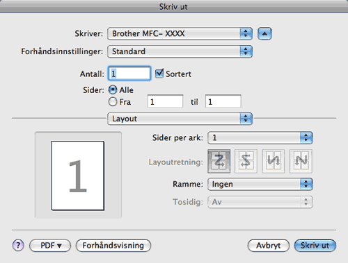Select the Alle pages radio button
The image size is (348, 263).
113,90
